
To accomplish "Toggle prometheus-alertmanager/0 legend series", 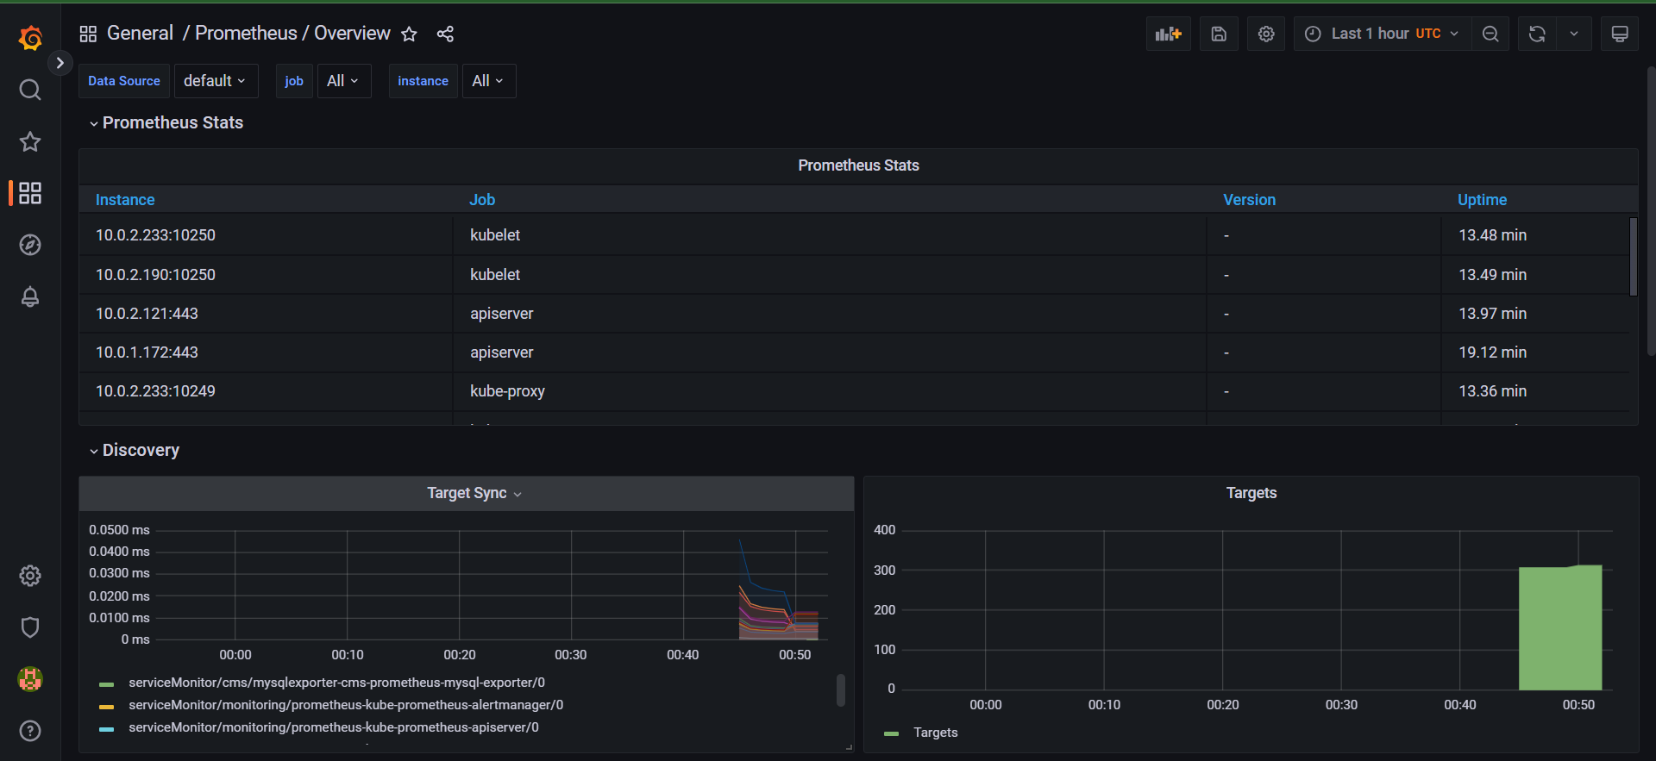I will coord(346,705).
